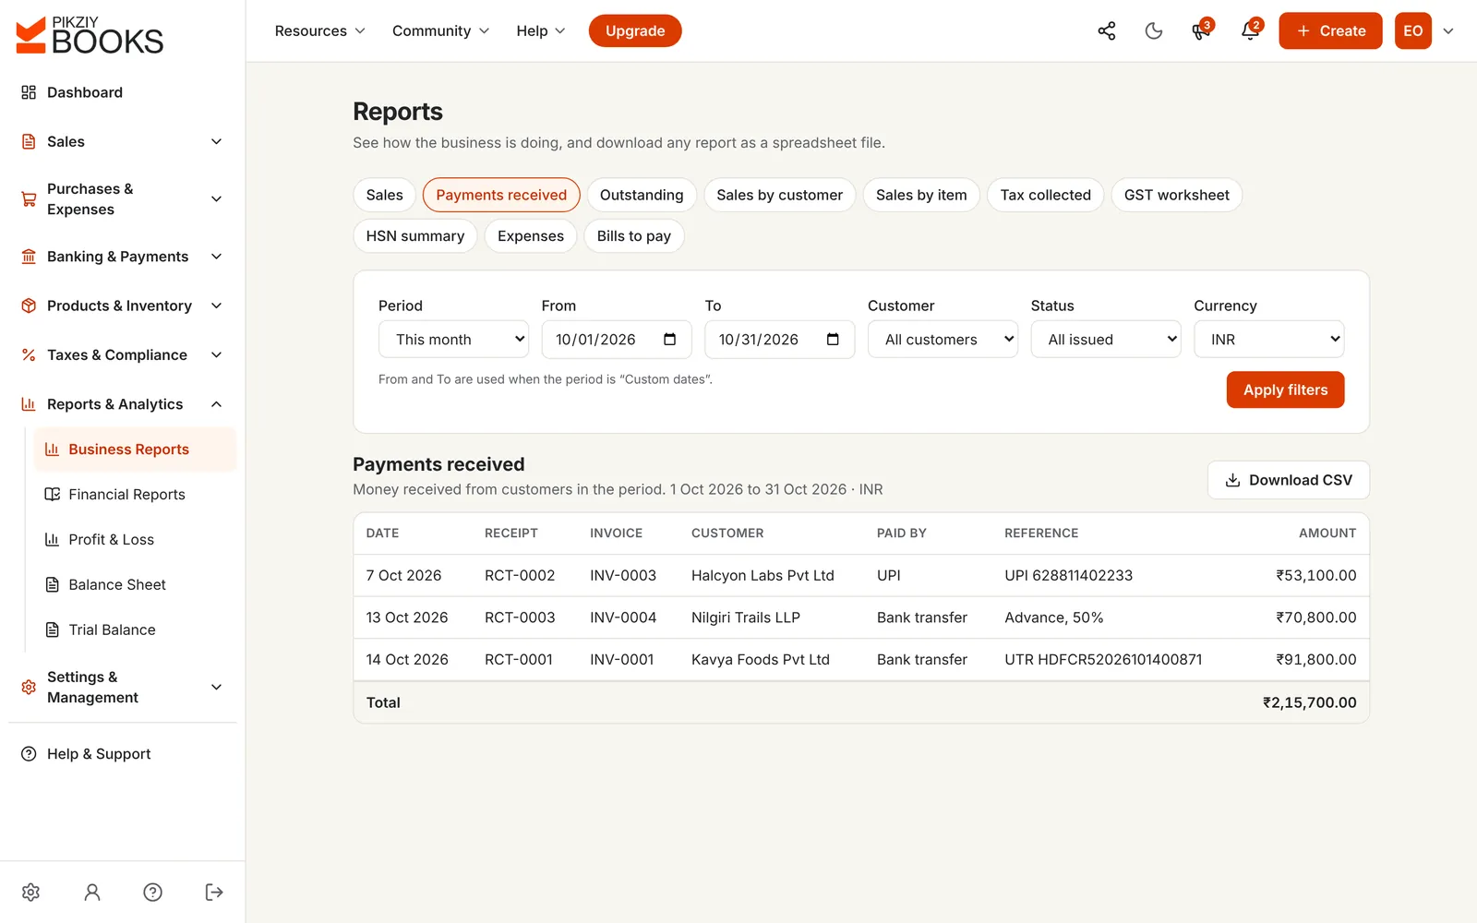Click the Create button
The width and height of the screenshot is (1477, 923).
coord(1330,31)
